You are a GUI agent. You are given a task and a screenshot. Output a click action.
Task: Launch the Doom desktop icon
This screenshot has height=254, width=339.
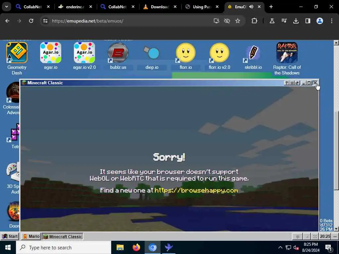coord(13,211)
